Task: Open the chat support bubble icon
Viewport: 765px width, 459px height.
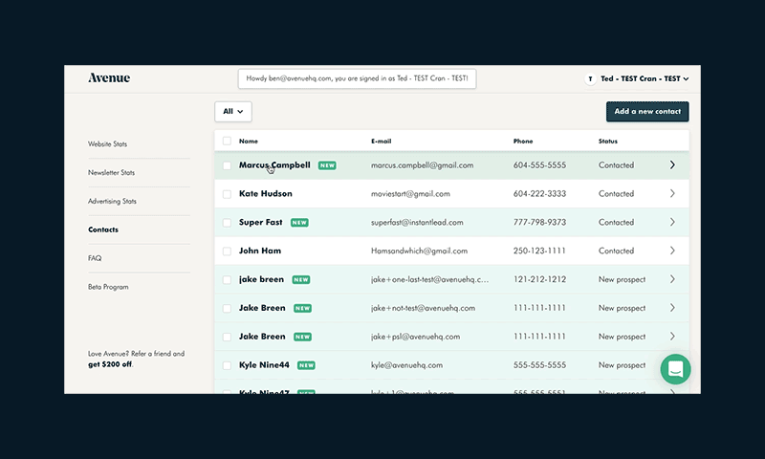Action: point(675,369)
